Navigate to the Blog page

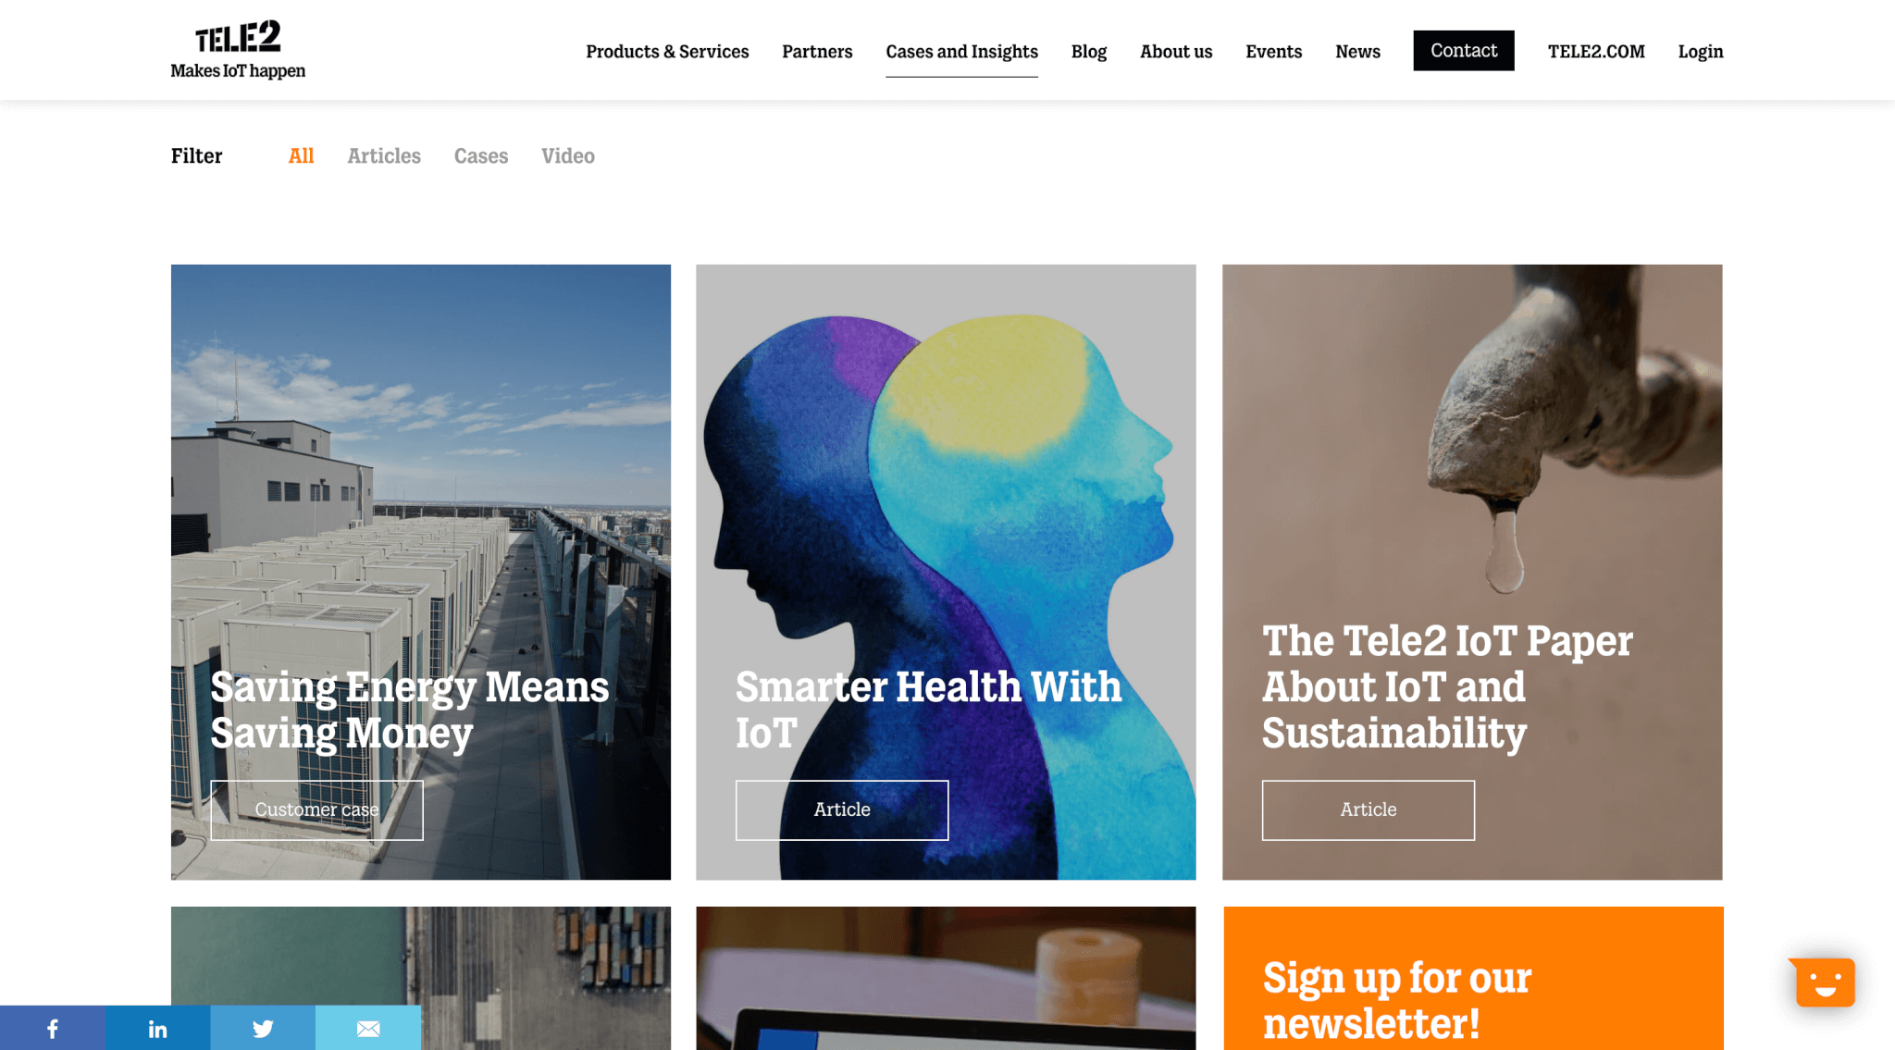pyautogui.click(x=1089, y=52)
